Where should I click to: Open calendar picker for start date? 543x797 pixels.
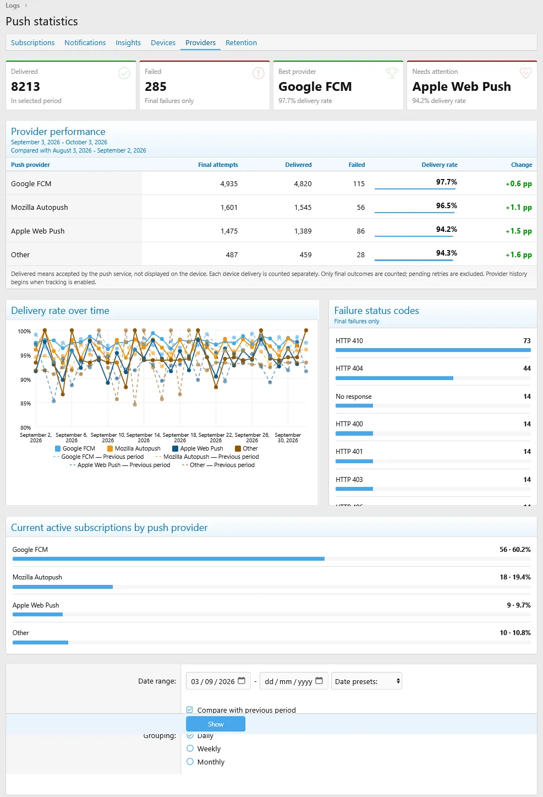tap(242, 681)
